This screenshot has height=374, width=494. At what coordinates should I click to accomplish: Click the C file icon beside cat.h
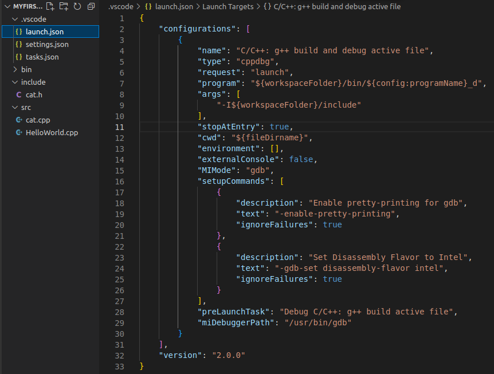19,95
